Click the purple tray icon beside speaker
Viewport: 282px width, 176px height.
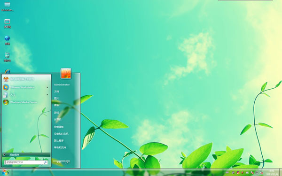[x=247, y=173]
